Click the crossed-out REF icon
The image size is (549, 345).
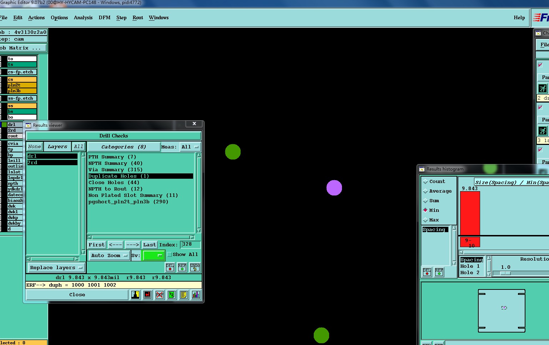160,295
